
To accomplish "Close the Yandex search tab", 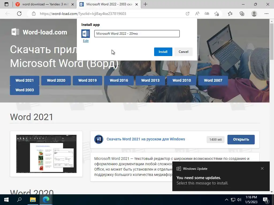I will coord(73,4).
